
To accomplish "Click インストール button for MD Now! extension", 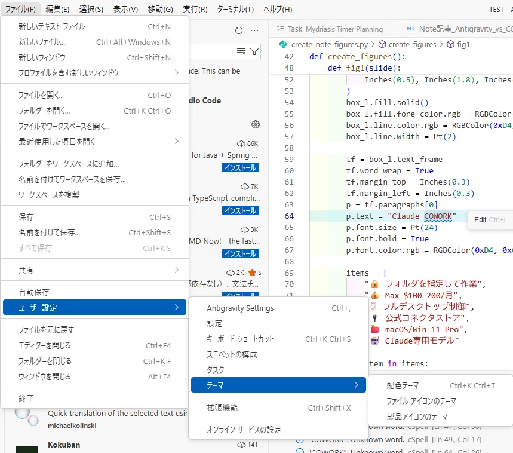I will click(241, 253).
